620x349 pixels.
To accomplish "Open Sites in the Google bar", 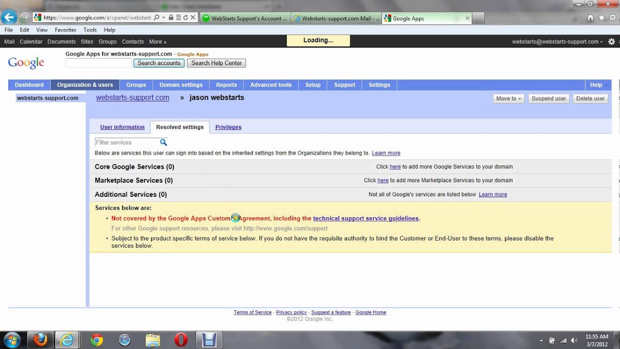I will [87, 42].
